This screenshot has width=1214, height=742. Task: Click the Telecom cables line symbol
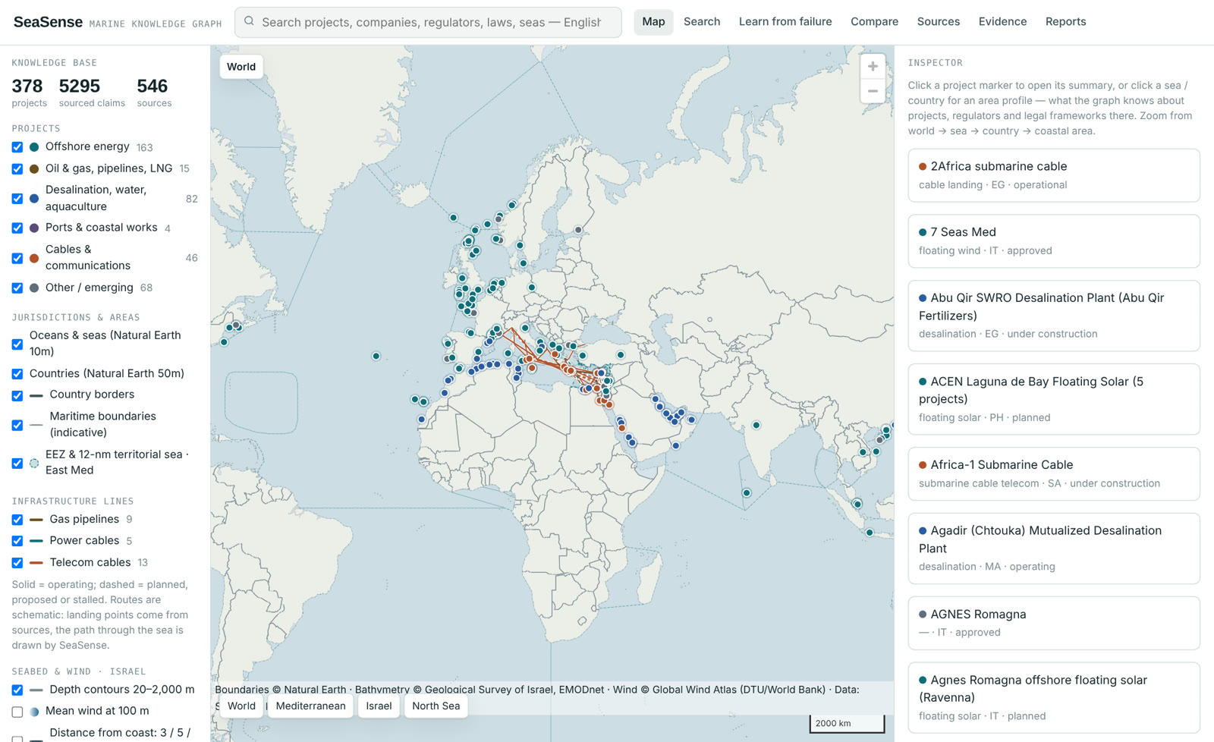[x=36, y=563]
